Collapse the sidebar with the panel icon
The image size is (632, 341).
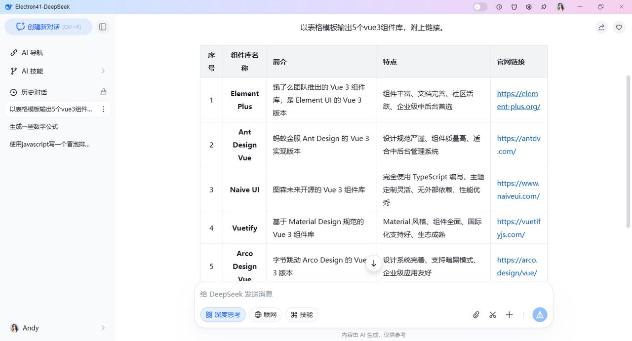point(103,27)
